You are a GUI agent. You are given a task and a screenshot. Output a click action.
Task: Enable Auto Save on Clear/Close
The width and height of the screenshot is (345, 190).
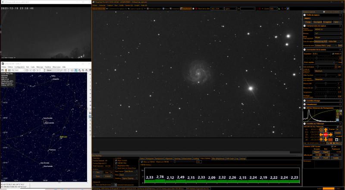click(116, 168)
